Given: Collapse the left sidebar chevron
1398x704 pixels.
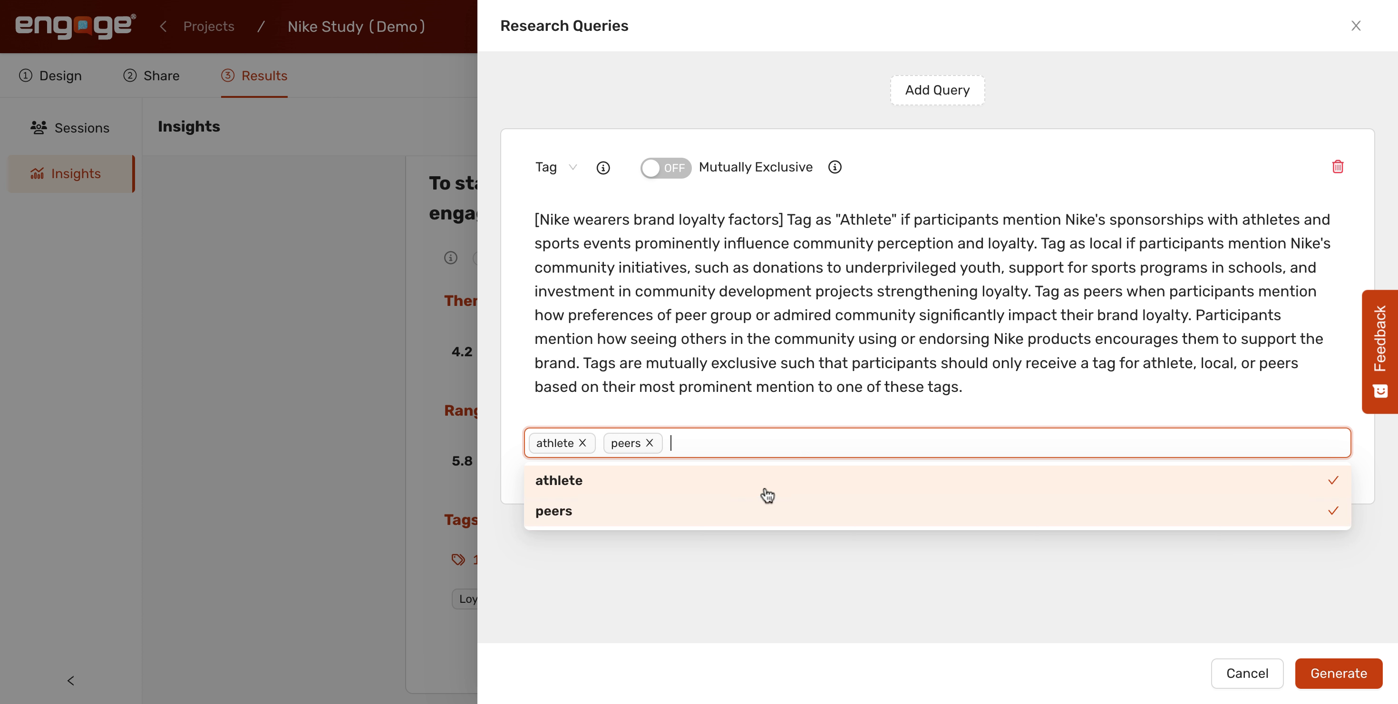Looking at the screenshot, I should pyautogui.click(x=70, y=681).
